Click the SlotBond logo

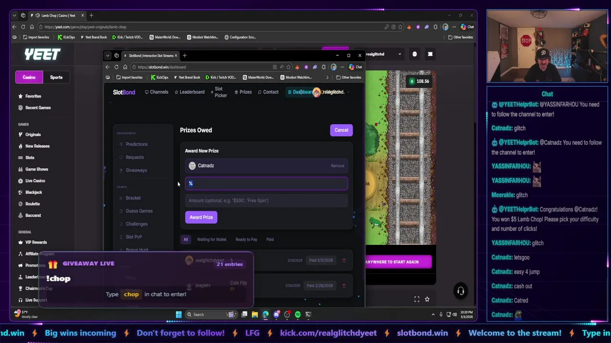(x=124, y=92)
